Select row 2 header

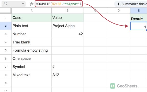6,26
